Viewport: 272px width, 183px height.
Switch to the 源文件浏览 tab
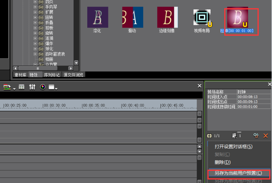tap(73, 75)
